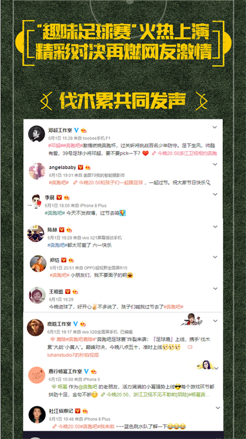The width and height of the screenshot is (246, 439).
Task: Click orange V badge beside angelababy
Action: pyautogui.click(x=80, y=167)
